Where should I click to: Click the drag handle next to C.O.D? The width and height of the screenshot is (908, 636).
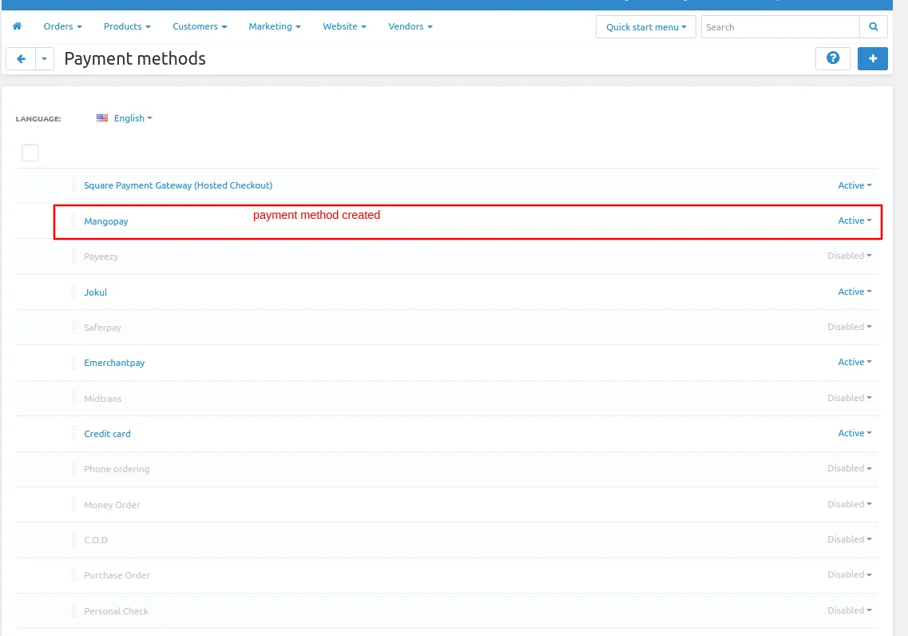point(74,540)
